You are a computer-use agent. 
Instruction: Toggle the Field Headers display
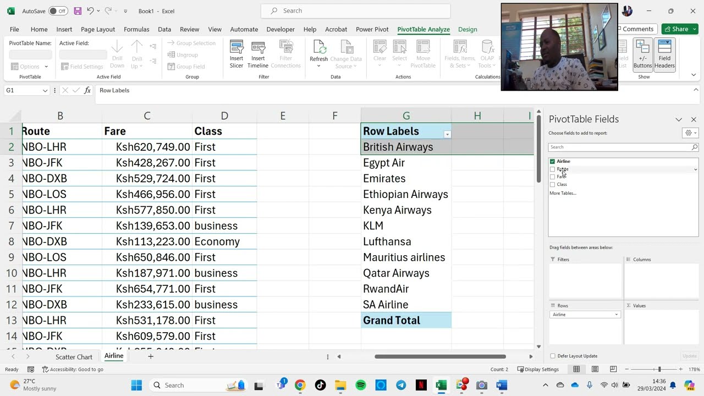click(664, 54)
